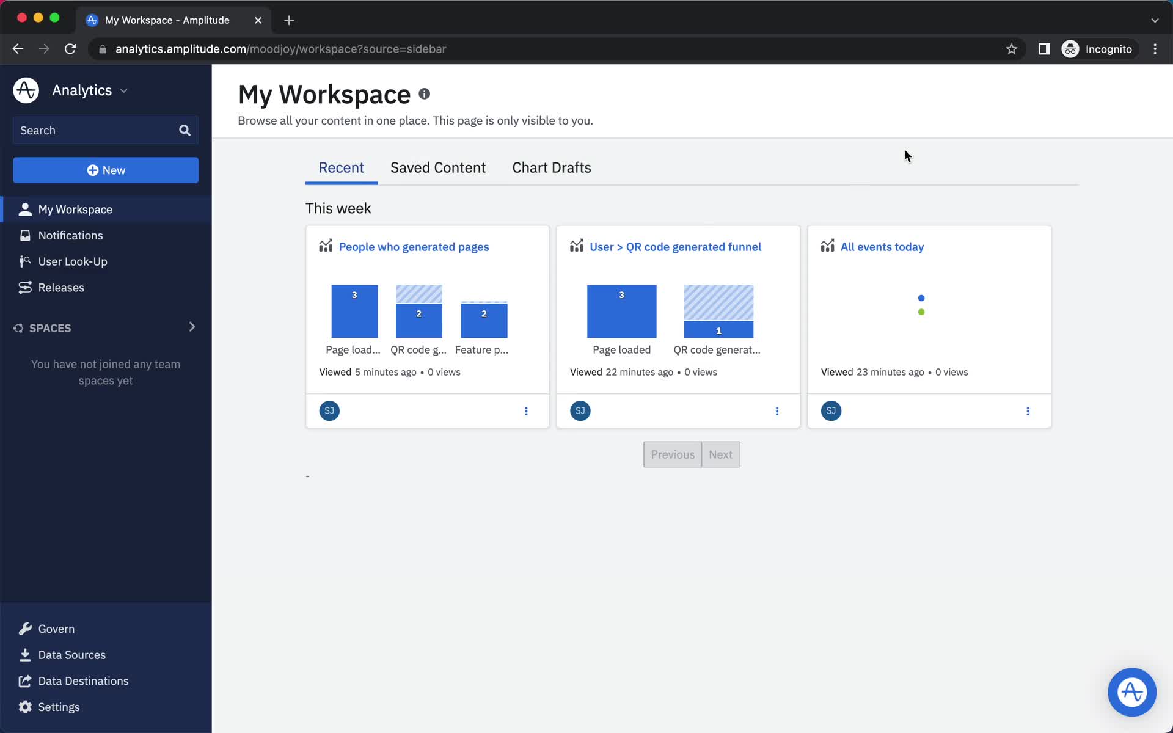Click the Next pagination button

pyautogui.click(x=721, y=454)
